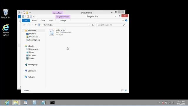Switch to the View ribbon tab
Screen dimensions: 188x106
tap(51, 21)
